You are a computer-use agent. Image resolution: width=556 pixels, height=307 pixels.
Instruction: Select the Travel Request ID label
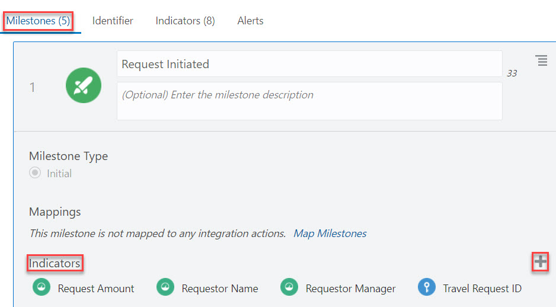pos(482,289)
